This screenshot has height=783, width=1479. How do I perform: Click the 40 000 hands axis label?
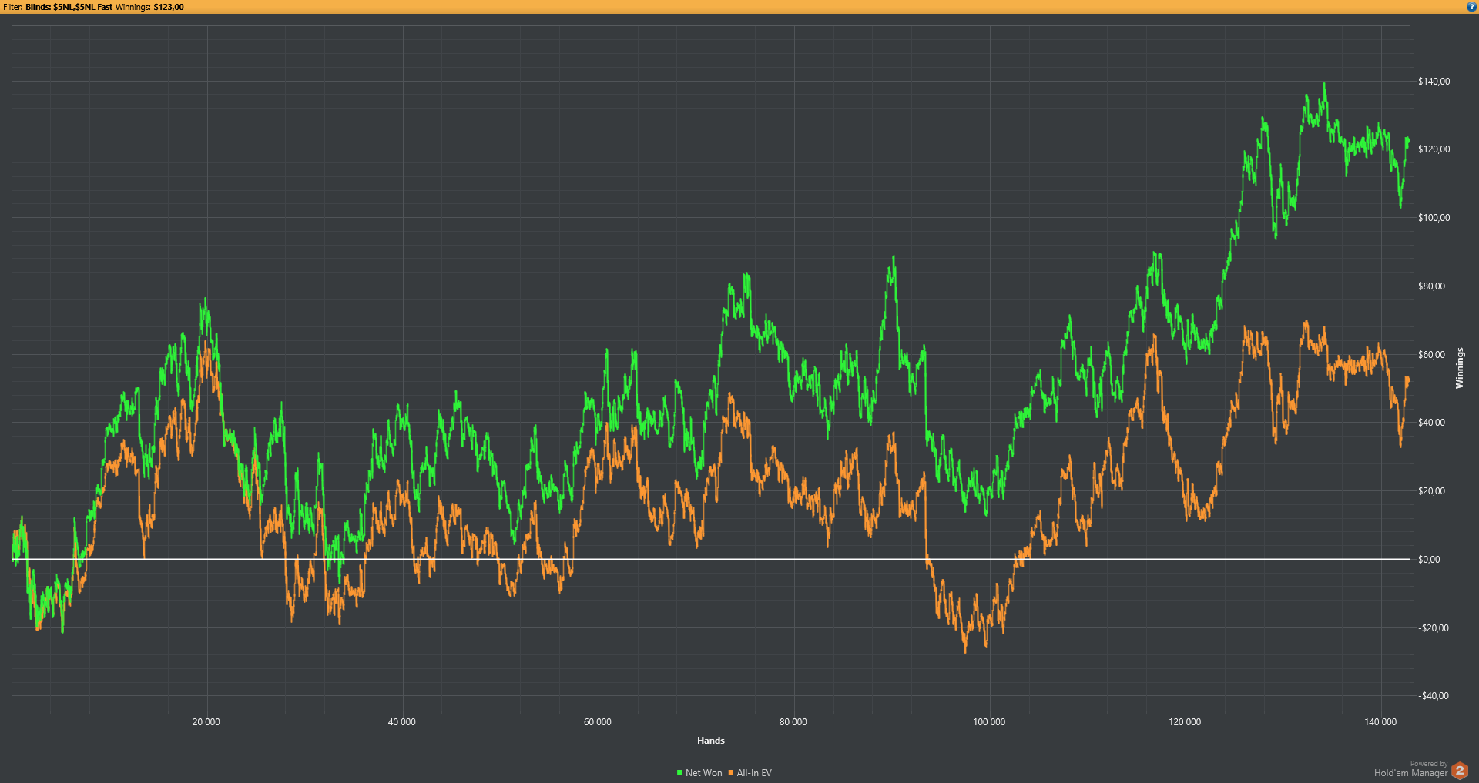point(402,722)
